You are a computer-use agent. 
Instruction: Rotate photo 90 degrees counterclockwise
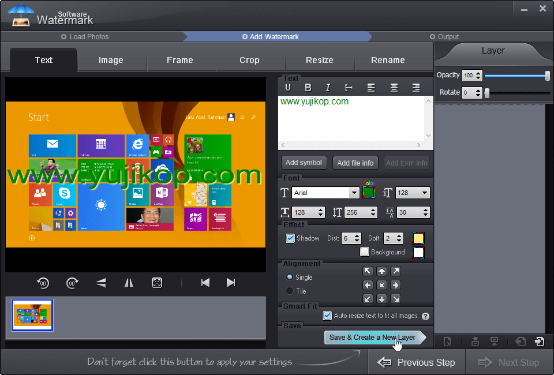click(43, 283)
